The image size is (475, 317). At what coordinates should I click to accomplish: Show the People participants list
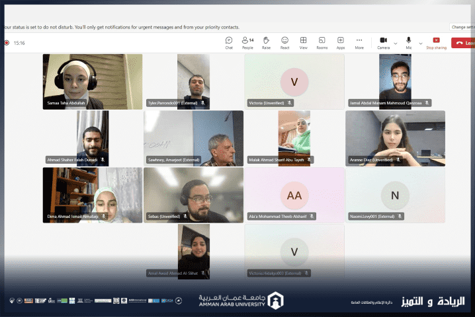(247, 43)
